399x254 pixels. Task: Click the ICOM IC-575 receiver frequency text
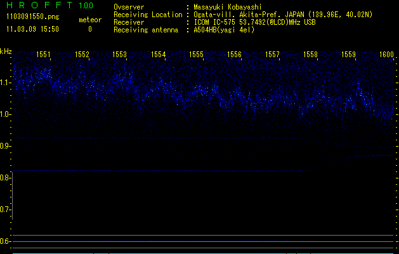(254, 22)
